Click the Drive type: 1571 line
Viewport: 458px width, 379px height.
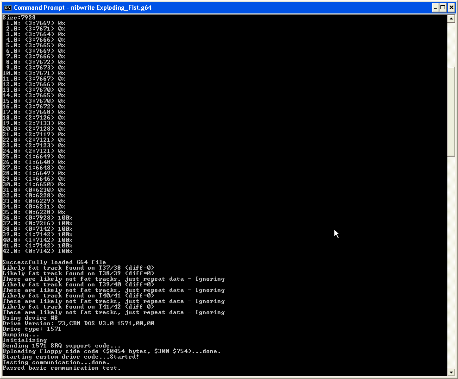coord(32,329)
